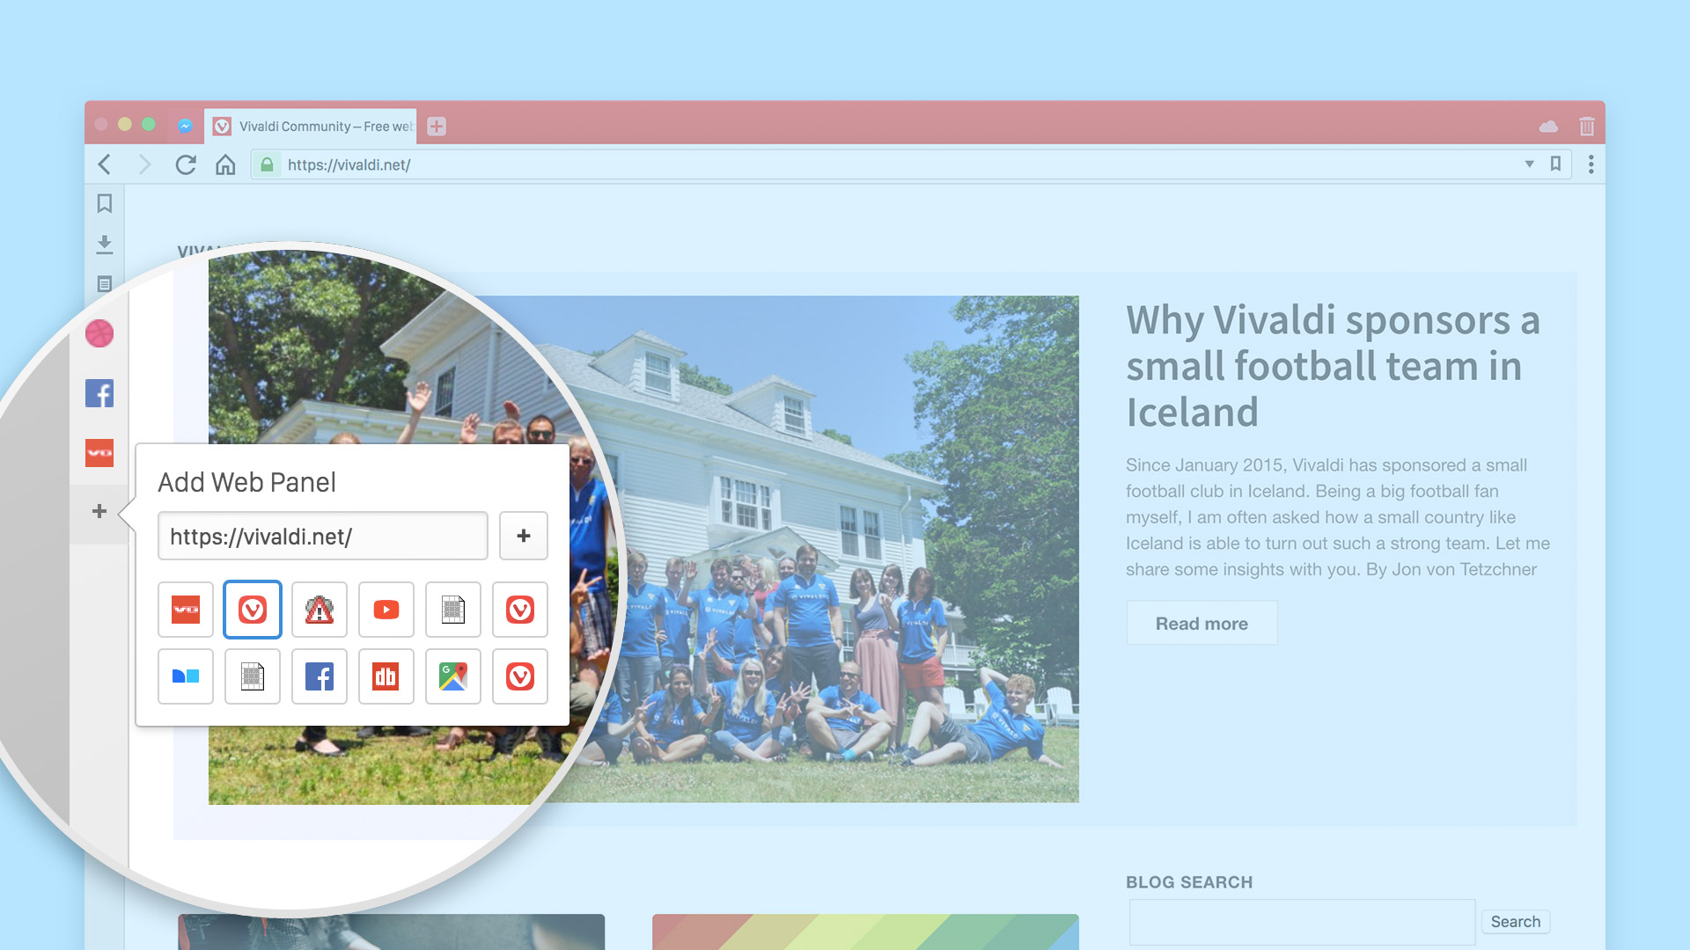Click the notes panel sidebar icon
The image size is (1690, 950).
(x=105, y=283)
